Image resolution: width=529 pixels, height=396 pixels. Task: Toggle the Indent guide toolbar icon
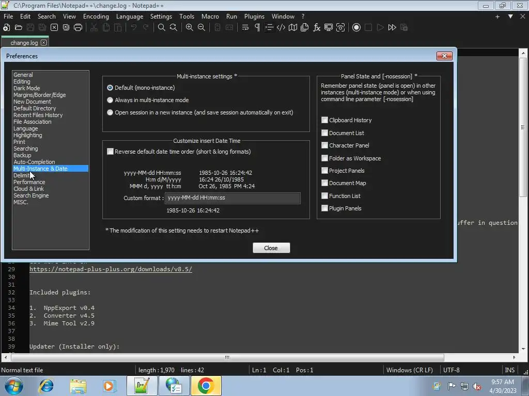[x=269, y=28]
